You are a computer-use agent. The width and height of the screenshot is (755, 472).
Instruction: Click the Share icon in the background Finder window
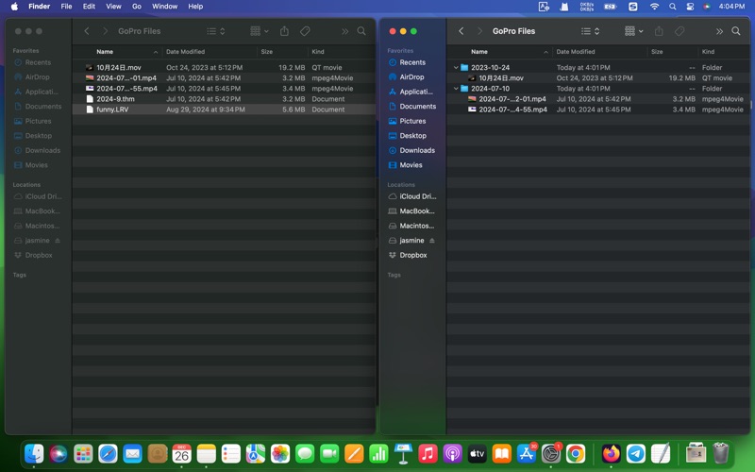click(x=284, y=31)
